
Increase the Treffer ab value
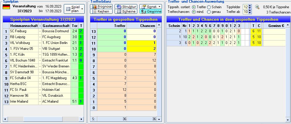[x=250, y=11]
